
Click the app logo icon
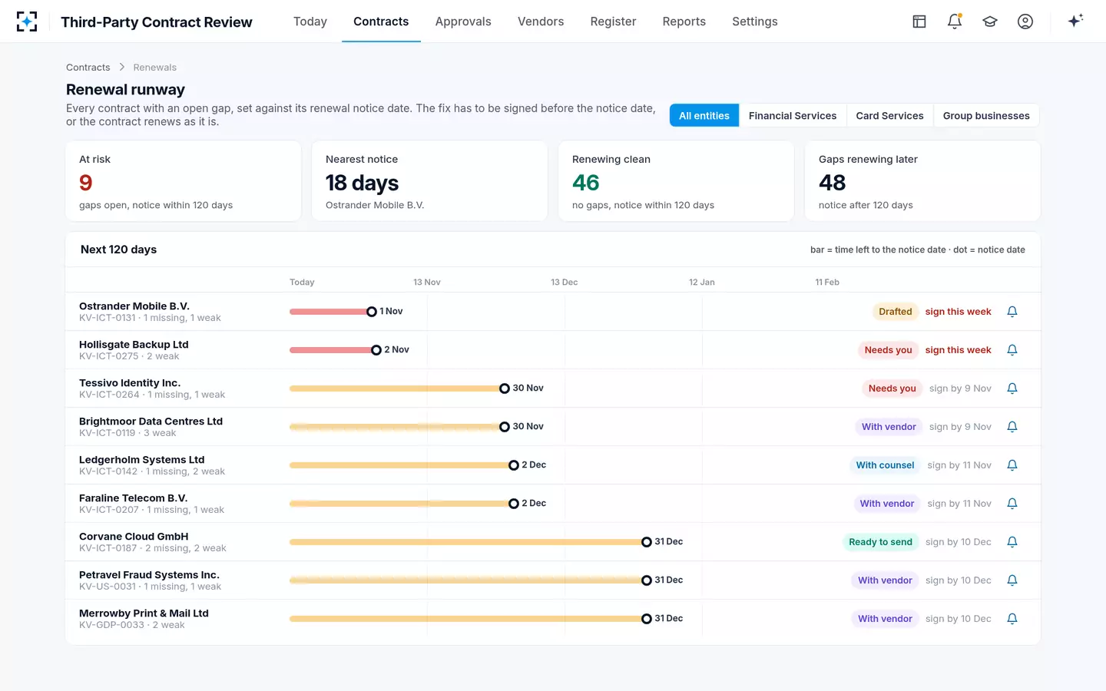(27, 21)
